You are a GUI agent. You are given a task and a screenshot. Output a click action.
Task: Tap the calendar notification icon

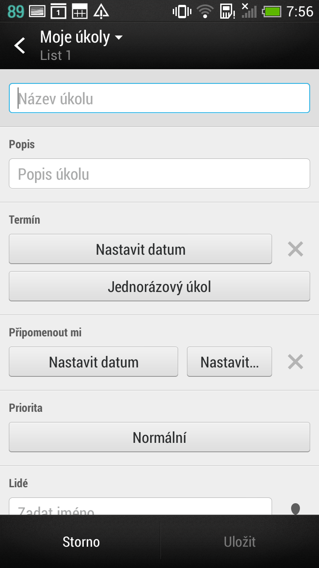pos(58,11)
